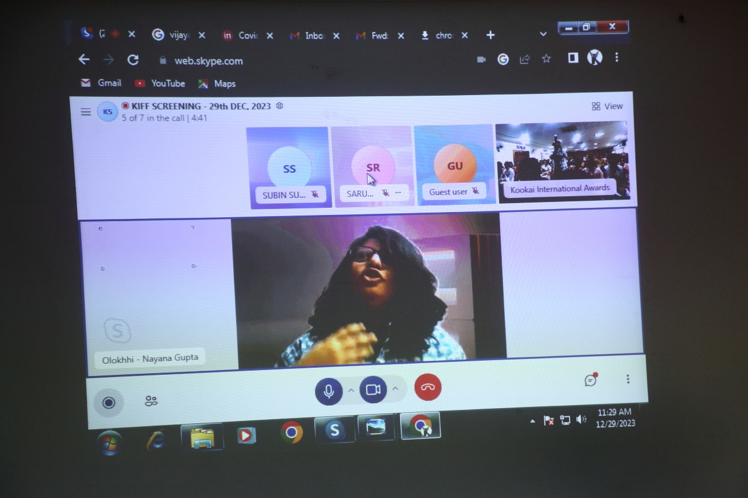Bookmark this page with star icon
This screenshot has width=748, height=498.
click(x=546, y=58)
